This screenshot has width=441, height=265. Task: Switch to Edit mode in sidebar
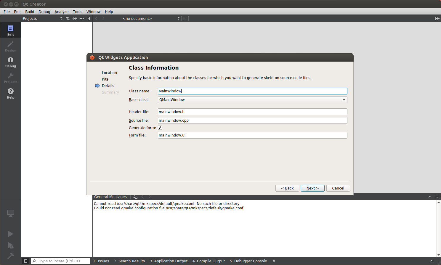pyautogui.click(x=10, y=30)
